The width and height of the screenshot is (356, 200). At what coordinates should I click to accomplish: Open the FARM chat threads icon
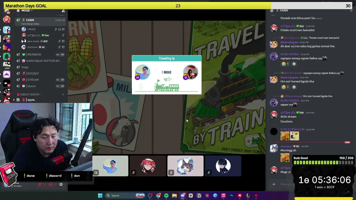[272, 11]
